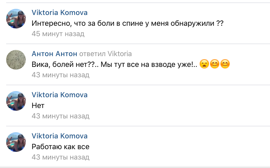Viewport: 270px width, 168px height.
Task: Click Viktoria Komova's name above "Нет"
Action: click(x=59, y=95)
